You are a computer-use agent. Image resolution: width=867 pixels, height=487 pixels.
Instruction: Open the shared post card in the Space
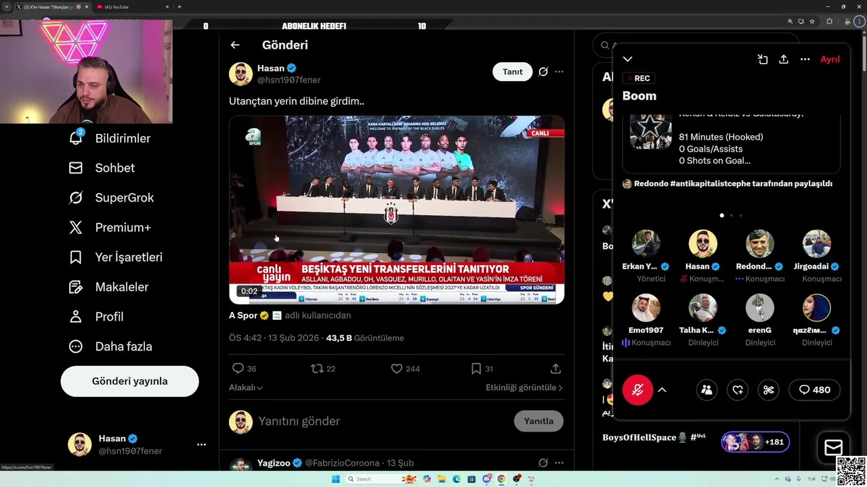[x=732, y=143]
